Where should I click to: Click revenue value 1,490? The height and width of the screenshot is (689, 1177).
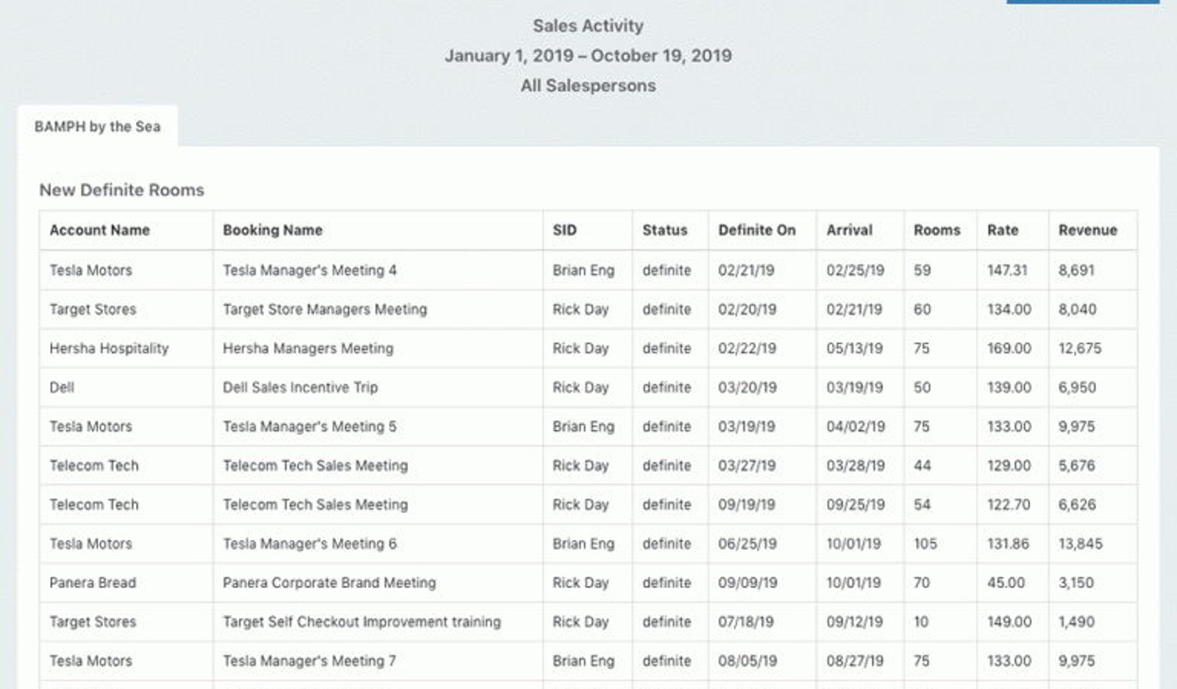[1076, 621]
